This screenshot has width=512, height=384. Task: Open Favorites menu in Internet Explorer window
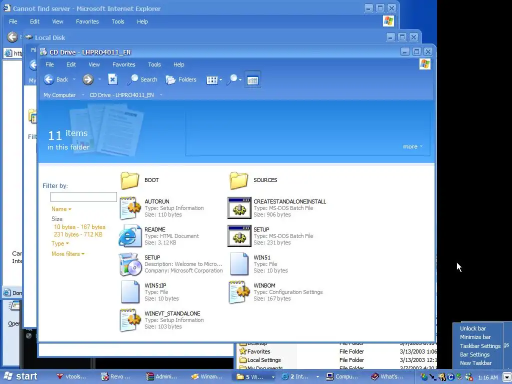coord(87,21)
